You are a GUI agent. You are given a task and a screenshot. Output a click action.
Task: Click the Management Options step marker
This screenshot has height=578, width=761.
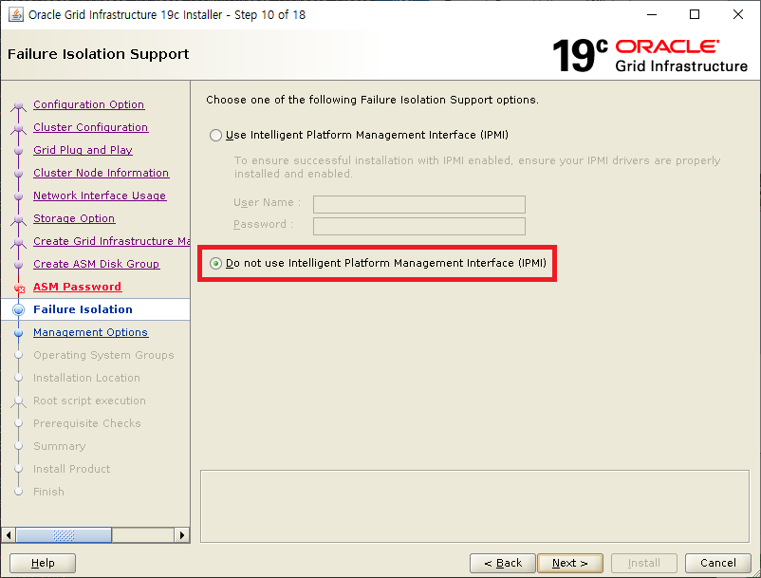(18, 333)
